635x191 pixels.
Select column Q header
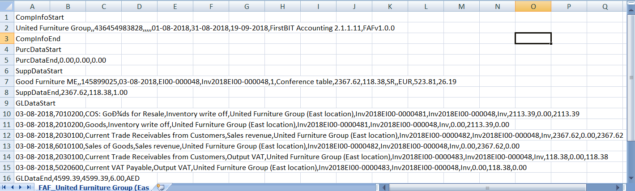605,6
